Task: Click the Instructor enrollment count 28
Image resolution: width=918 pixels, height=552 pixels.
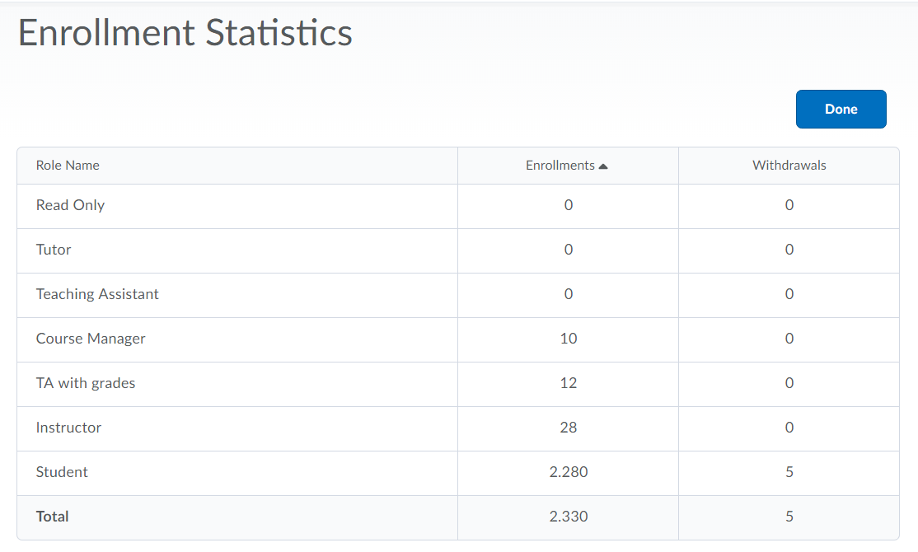Action: tap(568, 428)
